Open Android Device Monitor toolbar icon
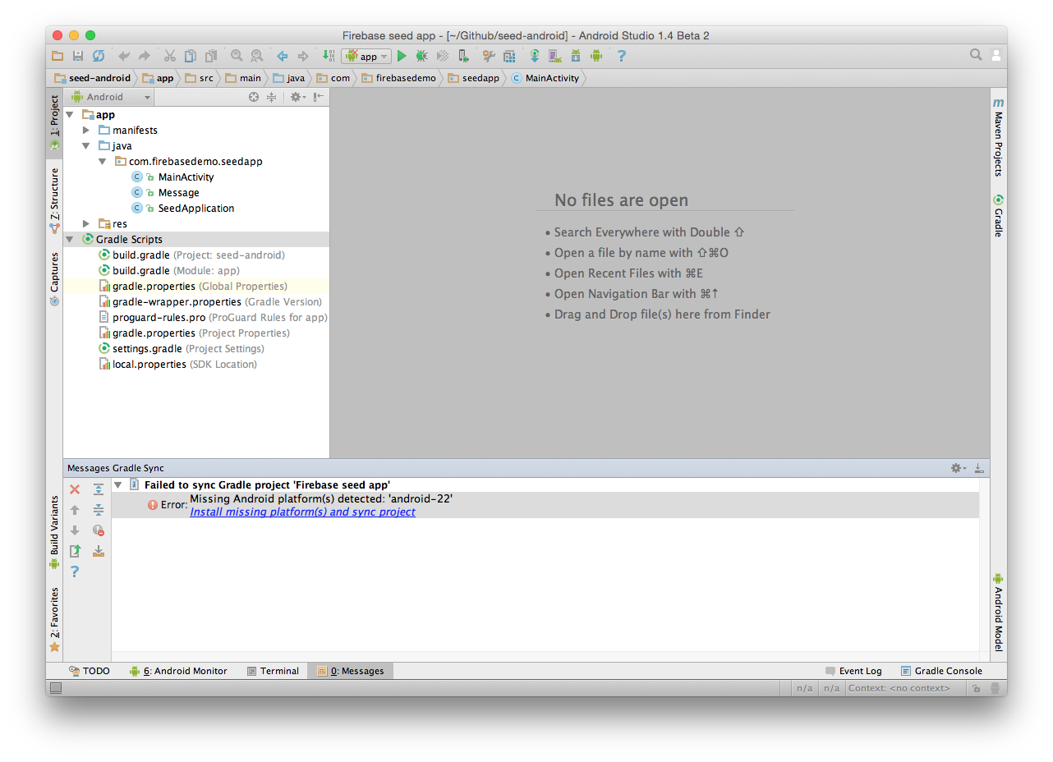Image resolution: width=1053 pixels, height=762 pixels. [596, 56]
